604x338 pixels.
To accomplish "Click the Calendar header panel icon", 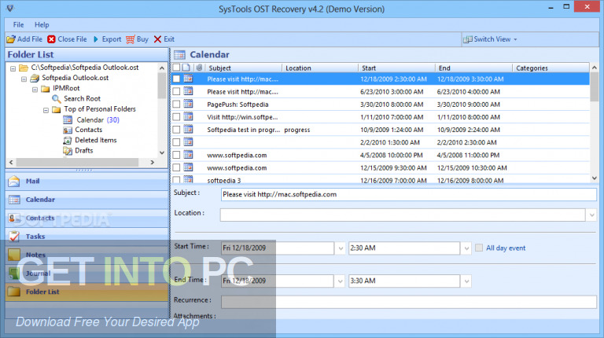I will [179, 55].
